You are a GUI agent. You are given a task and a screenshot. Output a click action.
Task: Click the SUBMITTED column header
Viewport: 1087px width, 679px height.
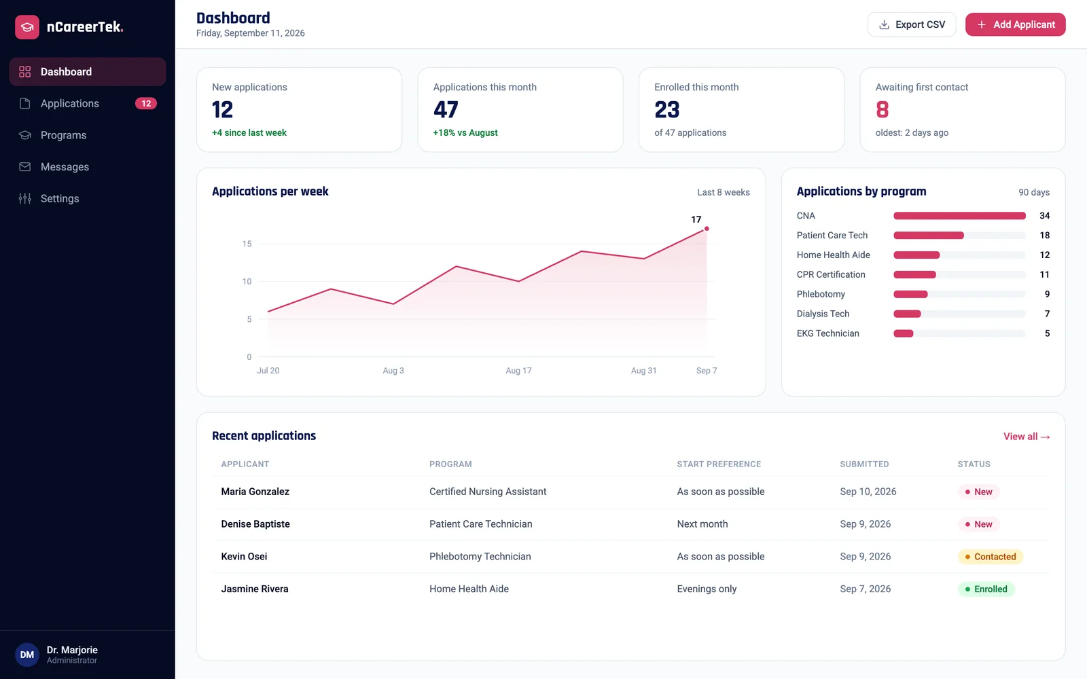pyautogui.click(x=864, y=464)
